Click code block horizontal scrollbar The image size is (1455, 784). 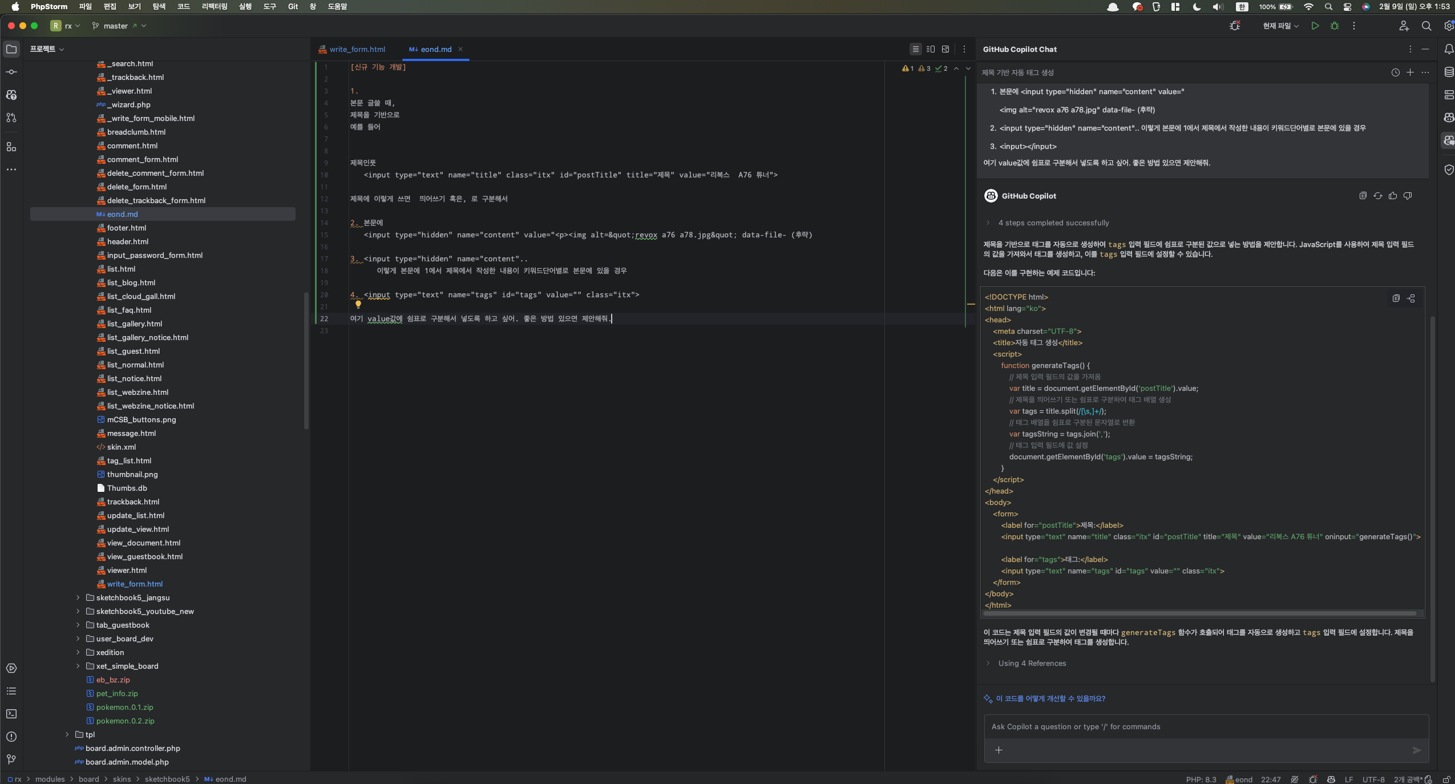point(1199,613)
